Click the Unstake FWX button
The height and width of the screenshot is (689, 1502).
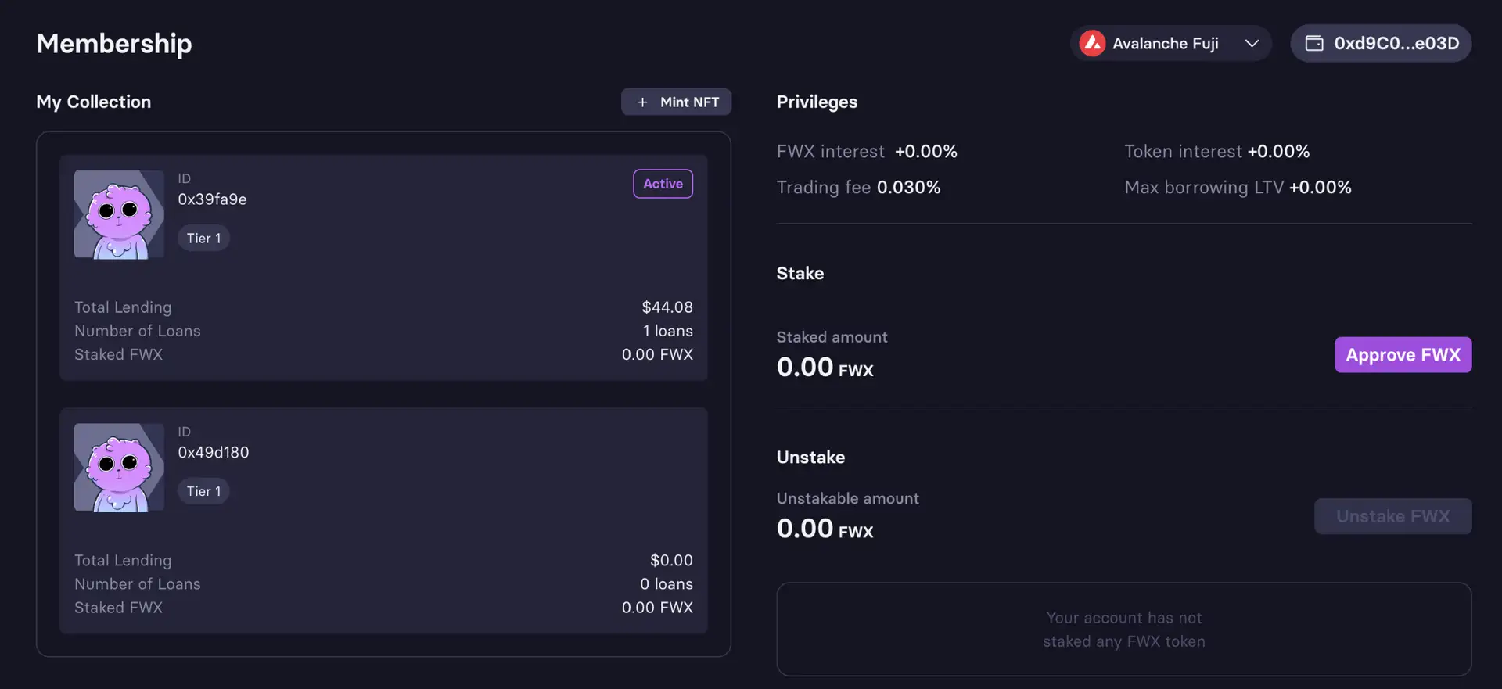(1392, 516)
